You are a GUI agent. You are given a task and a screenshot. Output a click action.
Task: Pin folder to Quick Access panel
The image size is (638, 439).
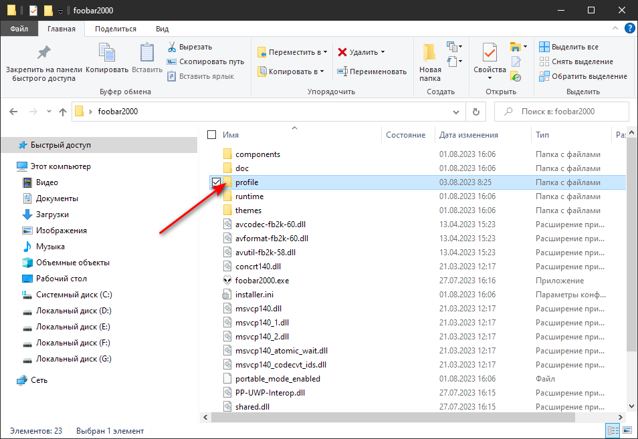[43, 53]
